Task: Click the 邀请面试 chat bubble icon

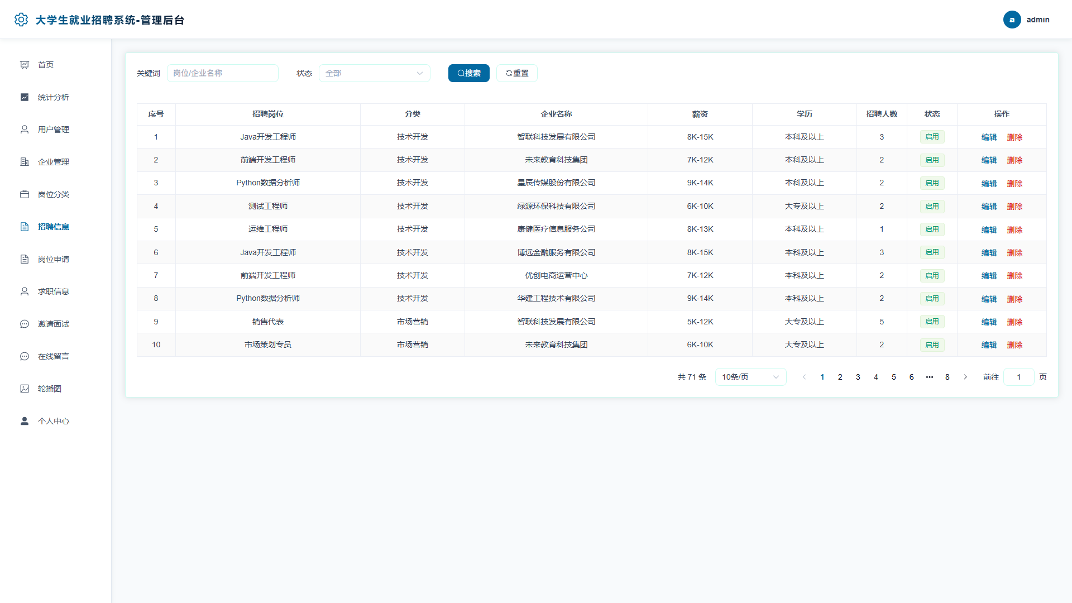Action: (x=25, y=324)
